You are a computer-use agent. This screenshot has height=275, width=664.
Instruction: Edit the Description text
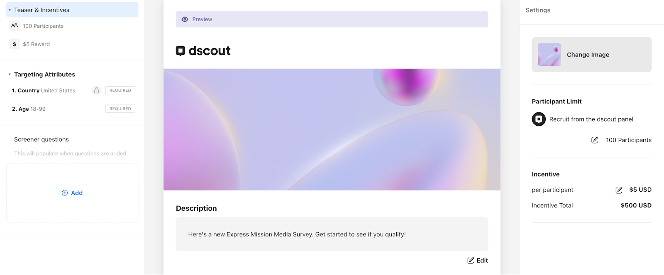point(478,260)
